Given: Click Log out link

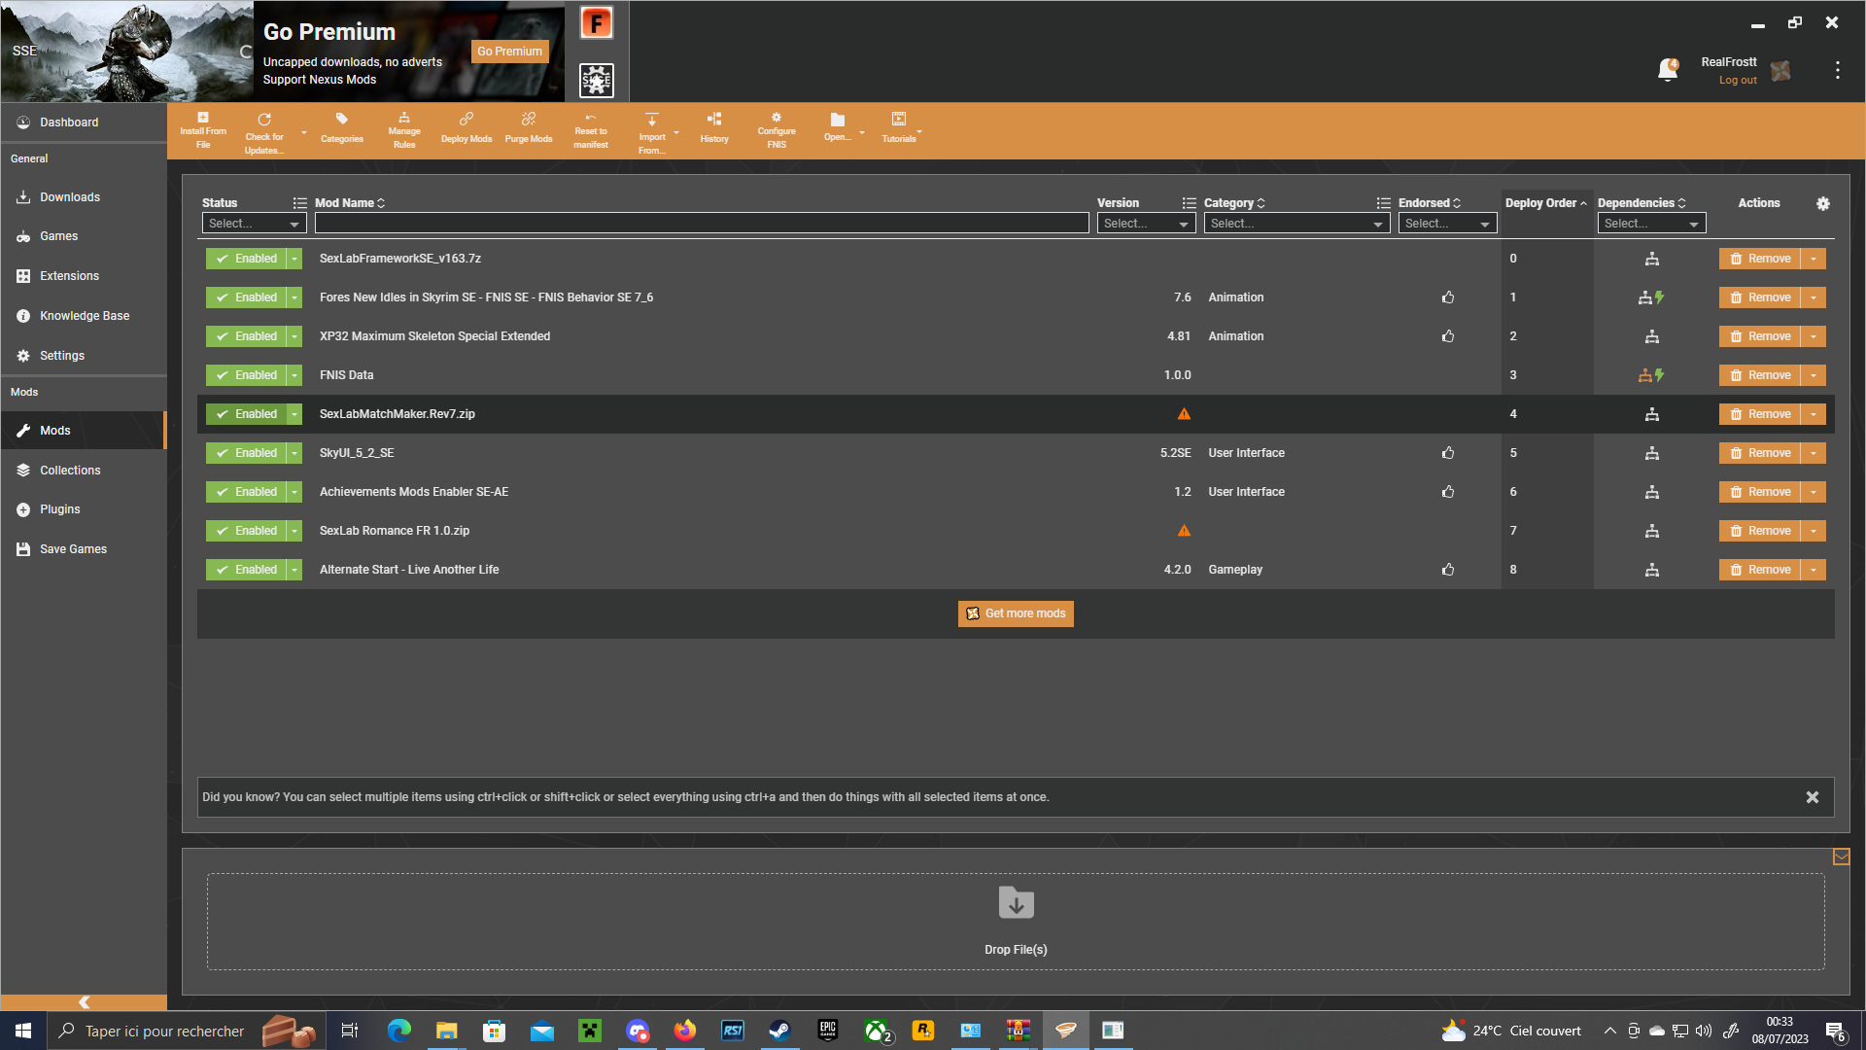Looking at the screenshot, I should click(1738, 81).
